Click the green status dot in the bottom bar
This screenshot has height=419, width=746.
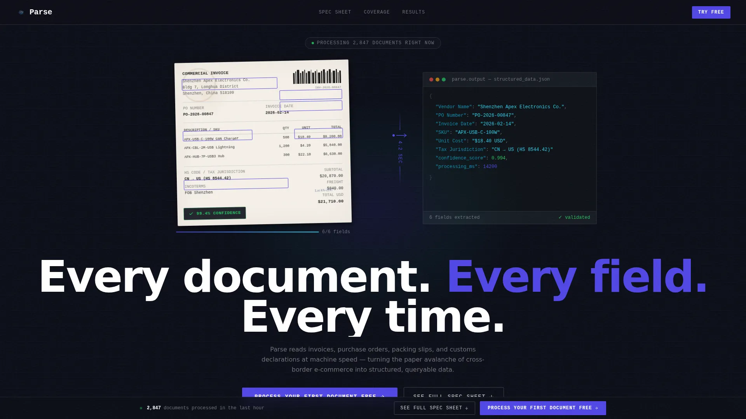coord(141,408)
